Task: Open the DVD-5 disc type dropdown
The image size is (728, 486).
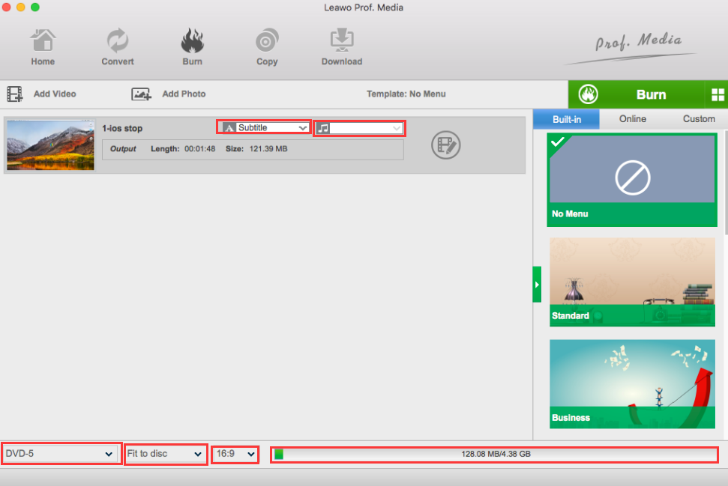Action: pyautogui.click(x=61, y=454)
